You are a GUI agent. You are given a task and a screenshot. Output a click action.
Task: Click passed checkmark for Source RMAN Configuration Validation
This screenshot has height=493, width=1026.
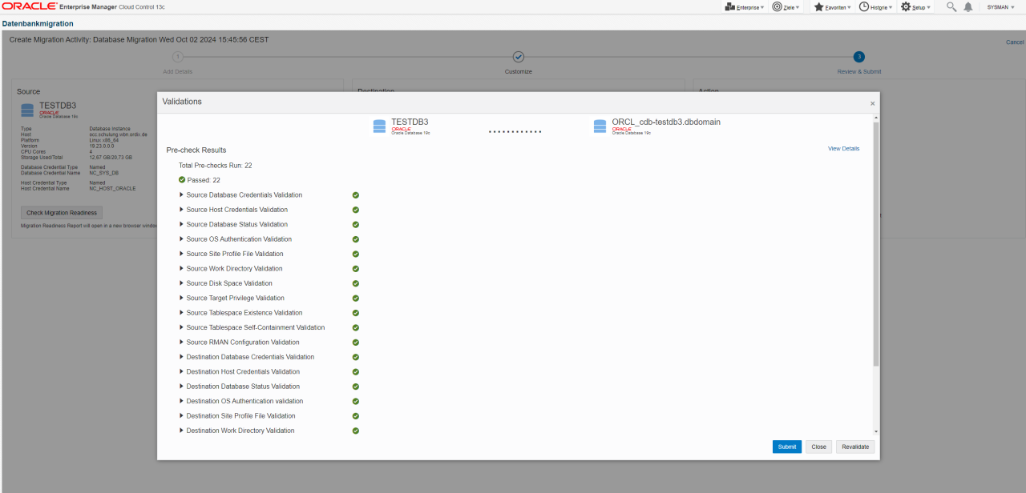pyautogui.click(x=356, y=343)
